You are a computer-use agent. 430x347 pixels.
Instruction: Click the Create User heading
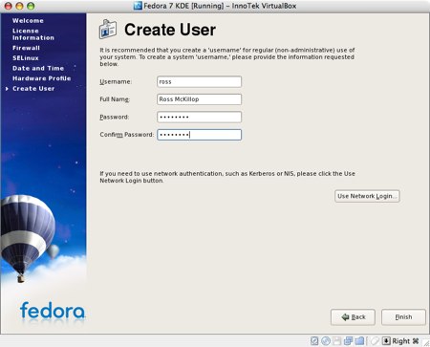pos(170,30)
